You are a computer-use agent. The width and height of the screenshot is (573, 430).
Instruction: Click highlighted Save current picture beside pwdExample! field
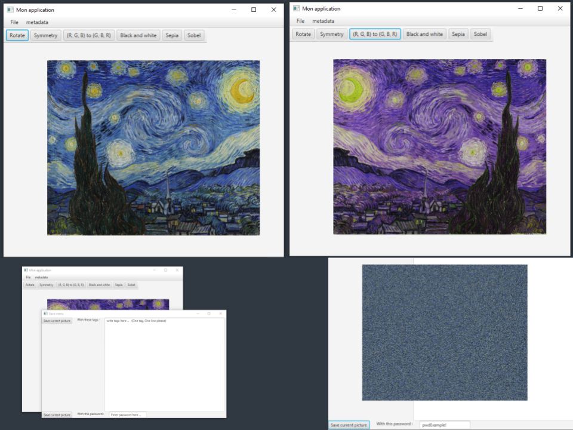tap(349, 425)
